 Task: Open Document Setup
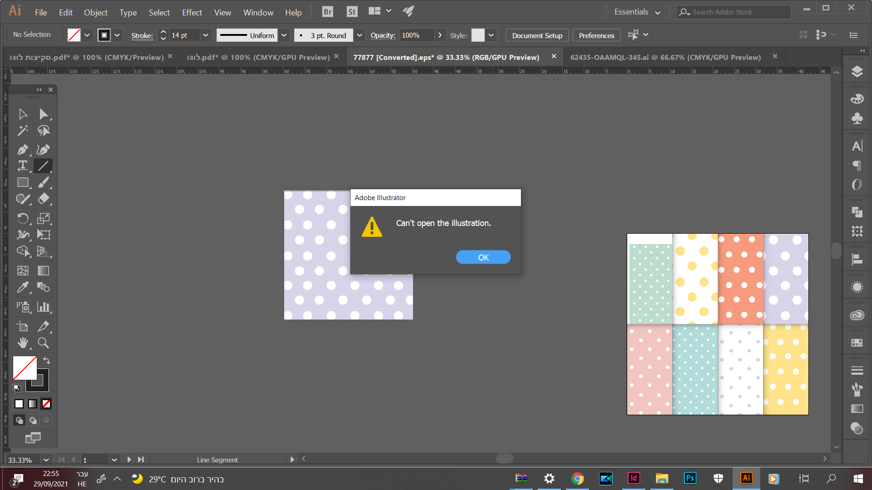tap(537, 35)
